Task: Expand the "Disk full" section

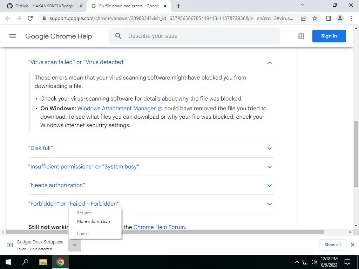Action: pos(151,148)
